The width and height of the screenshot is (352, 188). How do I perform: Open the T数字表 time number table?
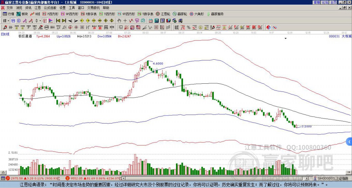coord(145,14)
